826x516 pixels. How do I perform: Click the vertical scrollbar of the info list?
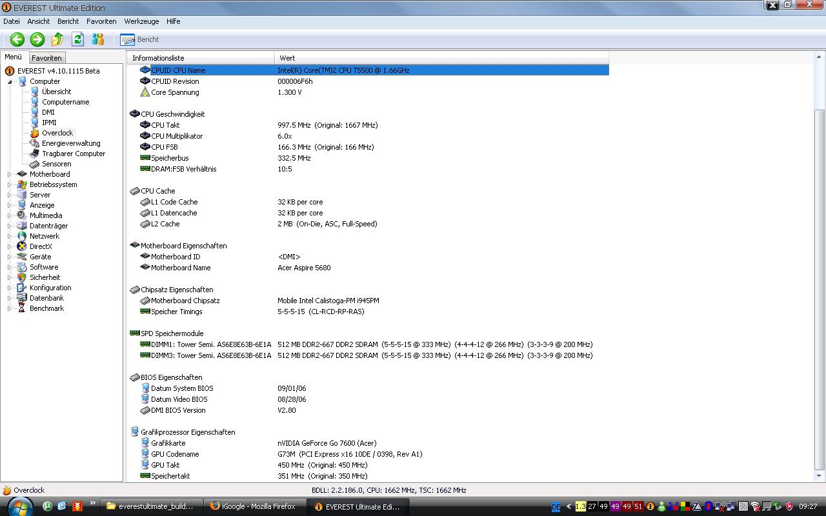(x=820, y=267)
